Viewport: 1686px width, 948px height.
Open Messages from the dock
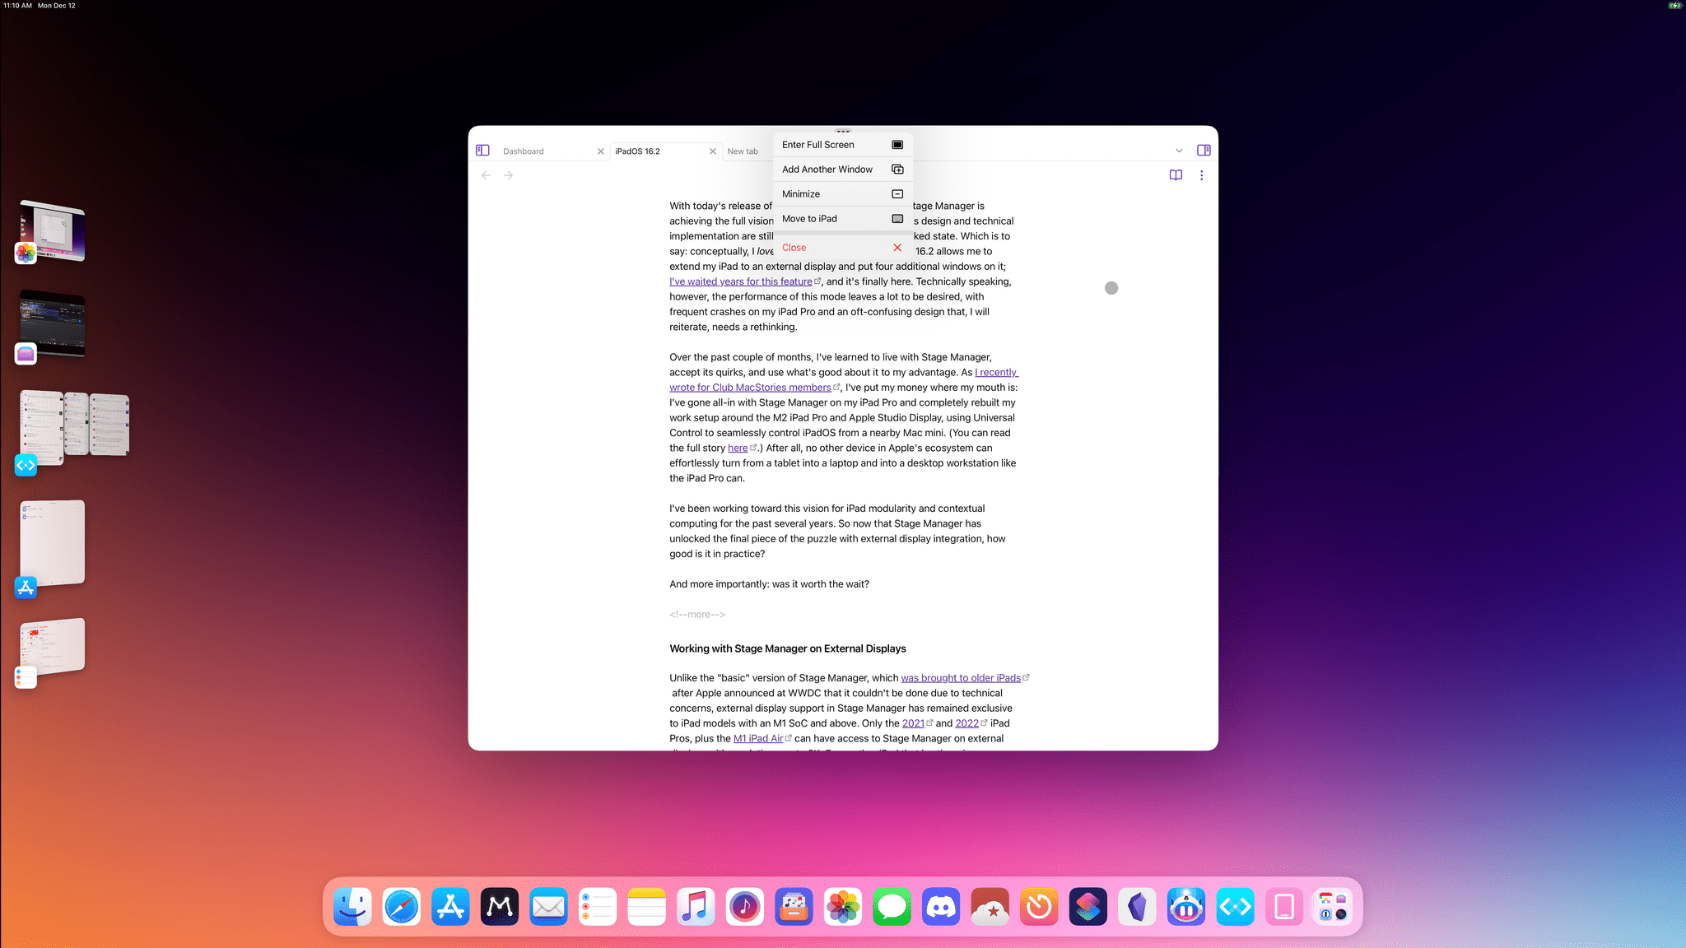pos(892,907)
